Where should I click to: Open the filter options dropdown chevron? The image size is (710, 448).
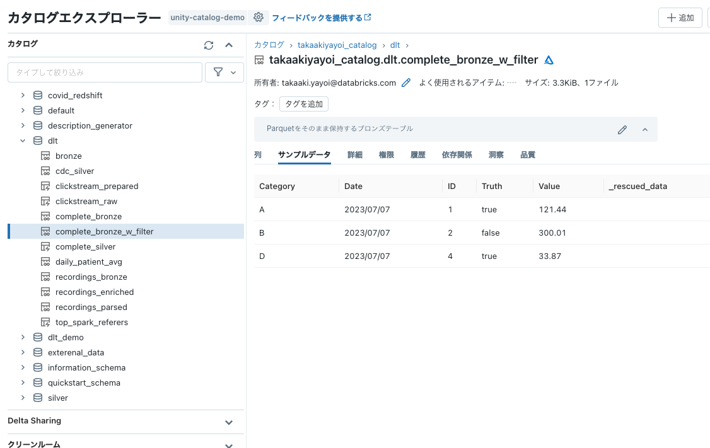point(231,72)
